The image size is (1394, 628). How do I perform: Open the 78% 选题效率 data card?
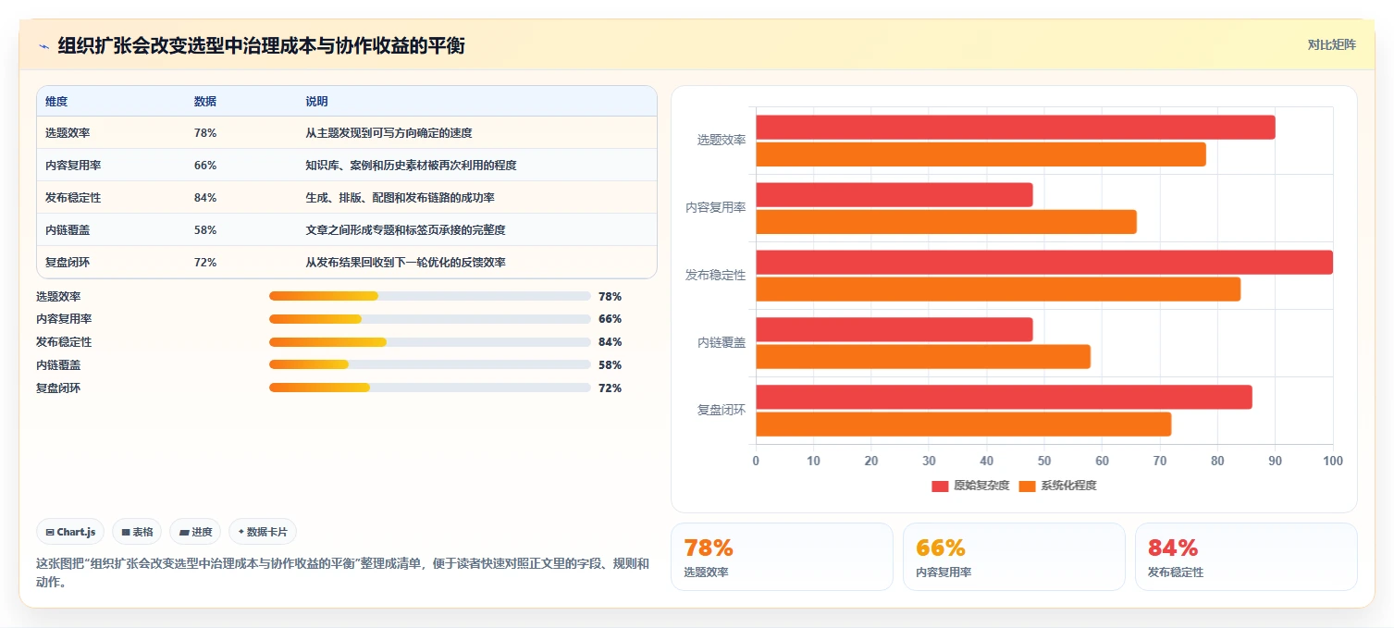point(782,557)
